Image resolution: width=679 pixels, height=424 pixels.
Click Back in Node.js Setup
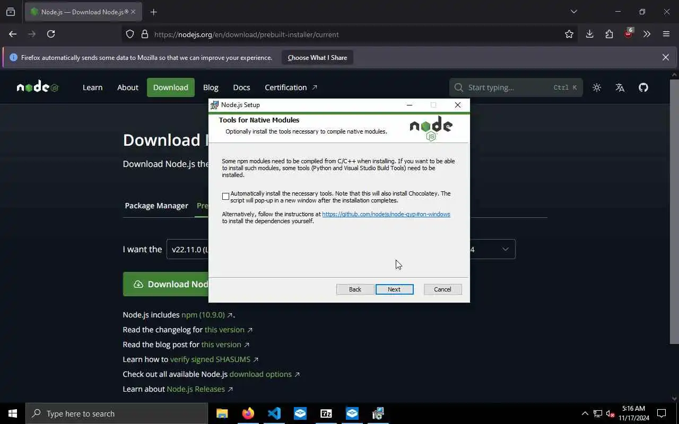pos(355,289)
